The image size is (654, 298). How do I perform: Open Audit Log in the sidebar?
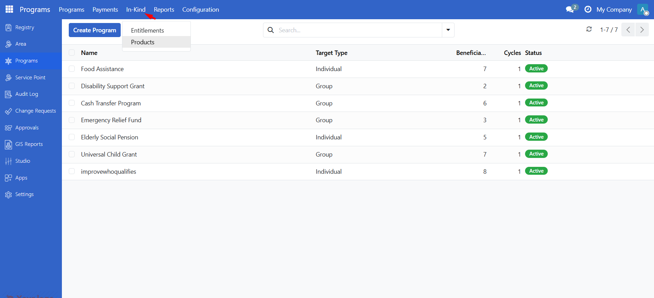click(x=26, y=94)
